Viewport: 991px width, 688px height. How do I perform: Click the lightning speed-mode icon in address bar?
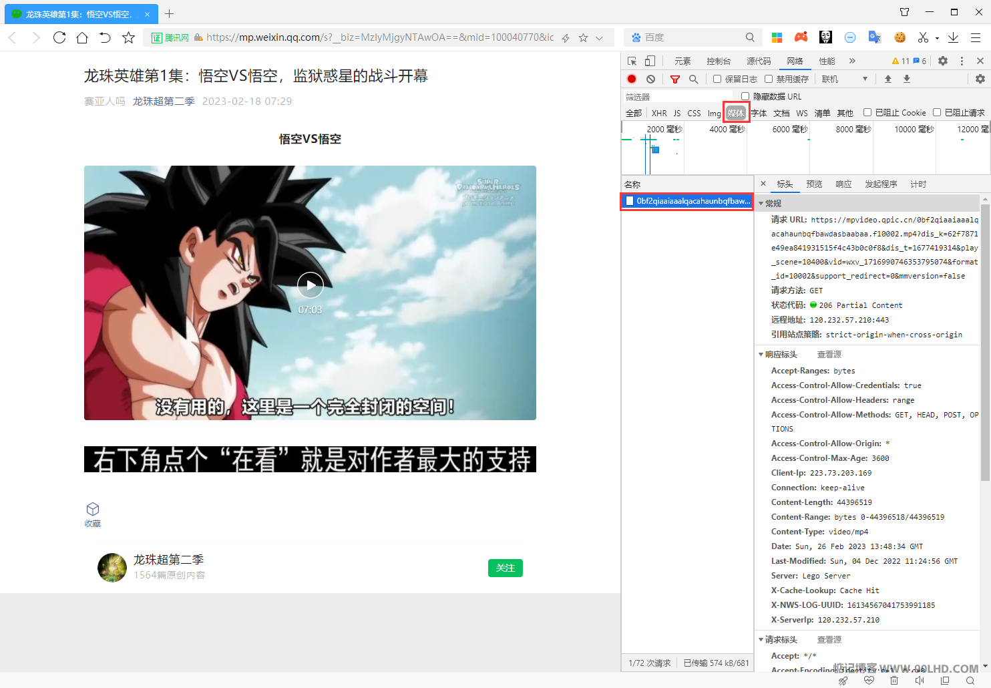point(566,38)
